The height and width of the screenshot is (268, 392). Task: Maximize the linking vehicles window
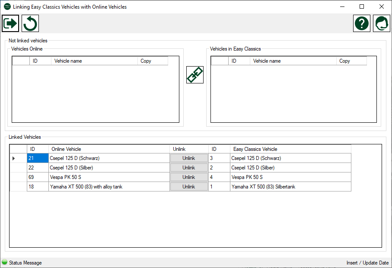(362, 7)
